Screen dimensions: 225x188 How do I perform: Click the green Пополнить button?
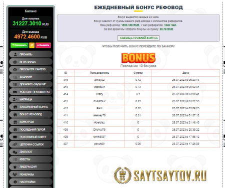pyautogui.click(x=19, y=45)
